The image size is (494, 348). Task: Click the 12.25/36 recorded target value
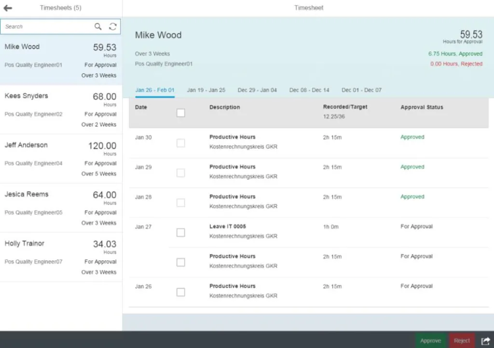coord(334,117)
